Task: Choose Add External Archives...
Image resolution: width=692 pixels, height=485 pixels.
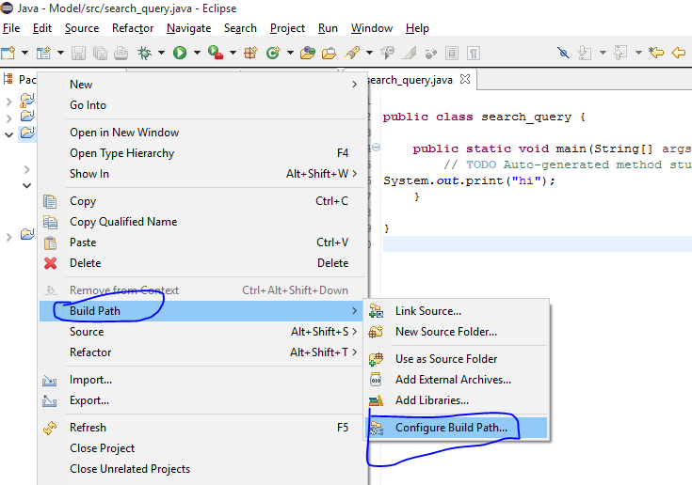Action: 457,380
